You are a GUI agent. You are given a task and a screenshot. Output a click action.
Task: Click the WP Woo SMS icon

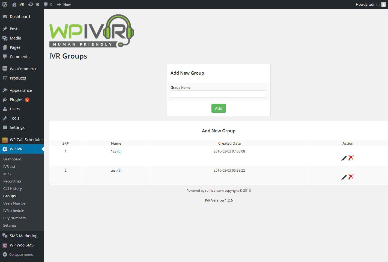(x=5, y=245)
